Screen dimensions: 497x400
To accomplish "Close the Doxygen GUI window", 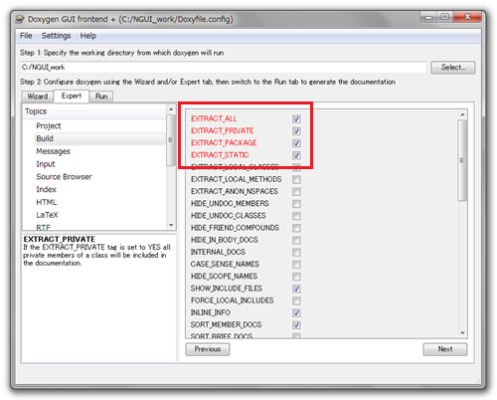I will (467, 17).
